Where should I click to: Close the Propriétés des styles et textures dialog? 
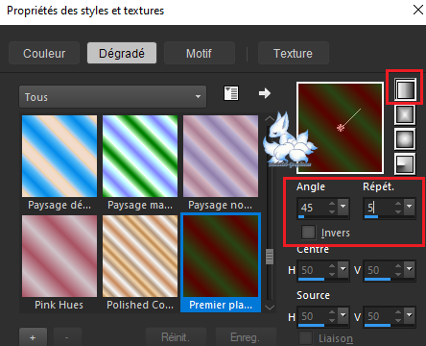coord(417,10)
